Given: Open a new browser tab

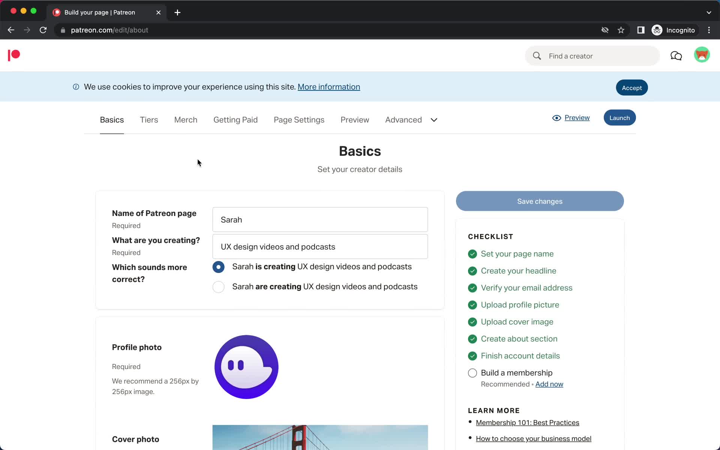Looking at the screenshot, I should (177, 12).
